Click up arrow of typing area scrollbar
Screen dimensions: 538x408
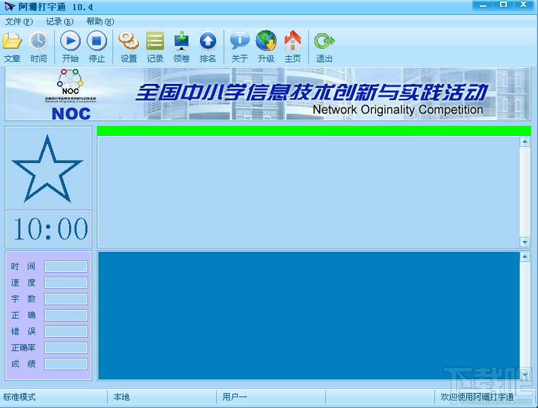tap(524, 257)
